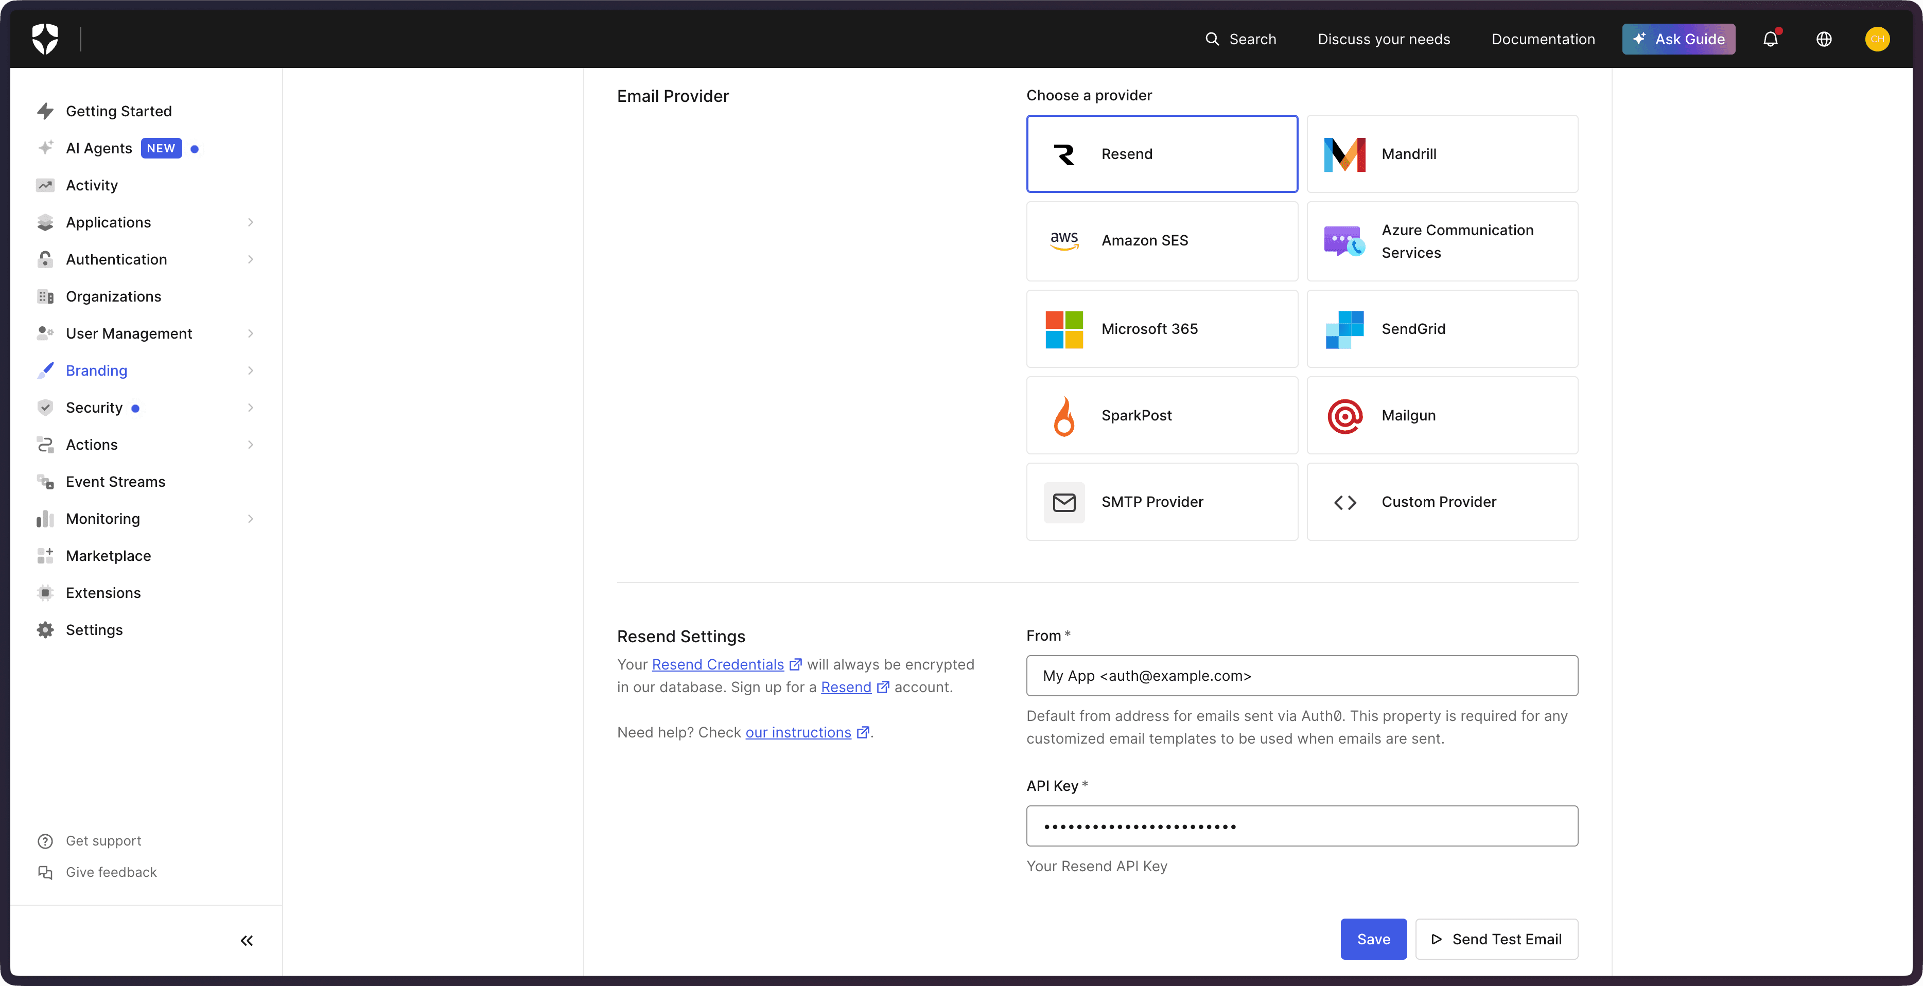Click the Marketplace icon

45,555
